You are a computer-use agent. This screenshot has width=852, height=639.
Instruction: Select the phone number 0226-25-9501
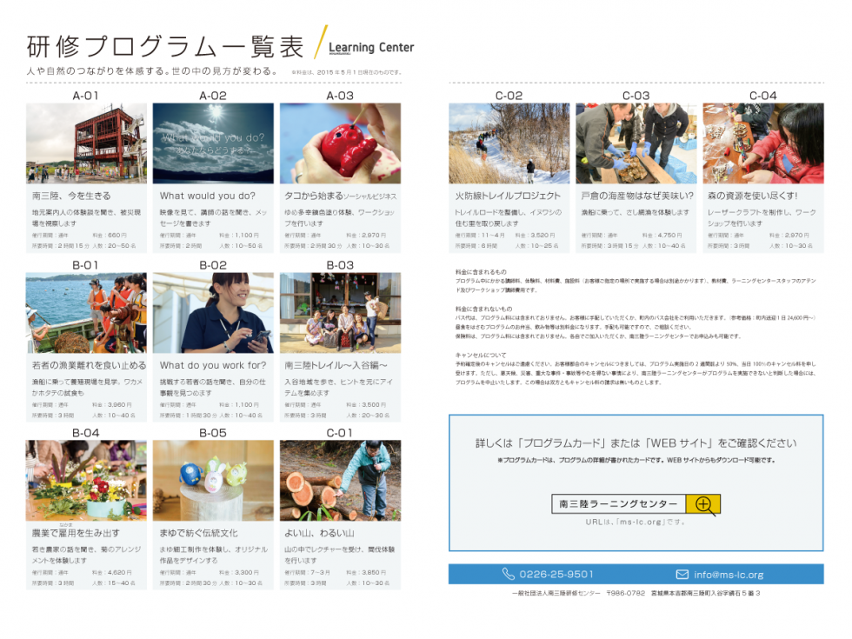[x=556, y=575]
